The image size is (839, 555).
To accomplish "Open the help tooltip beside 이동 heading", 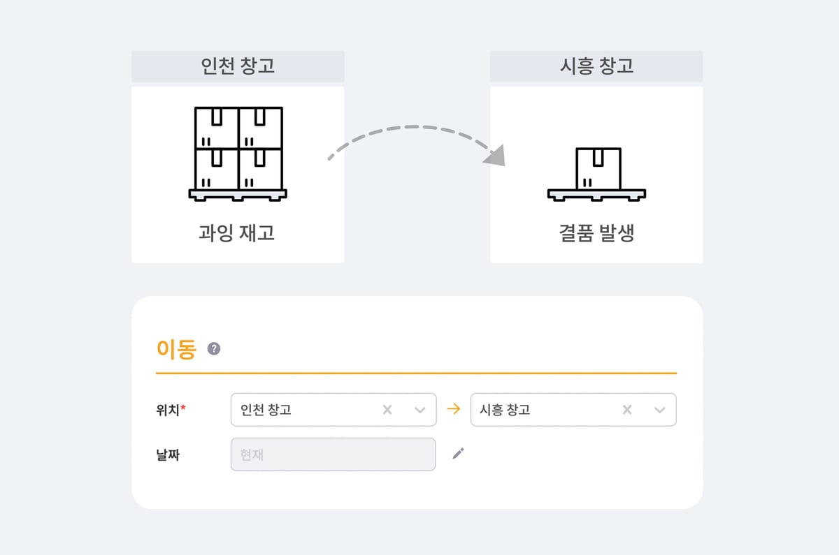I will coord(214,348).
